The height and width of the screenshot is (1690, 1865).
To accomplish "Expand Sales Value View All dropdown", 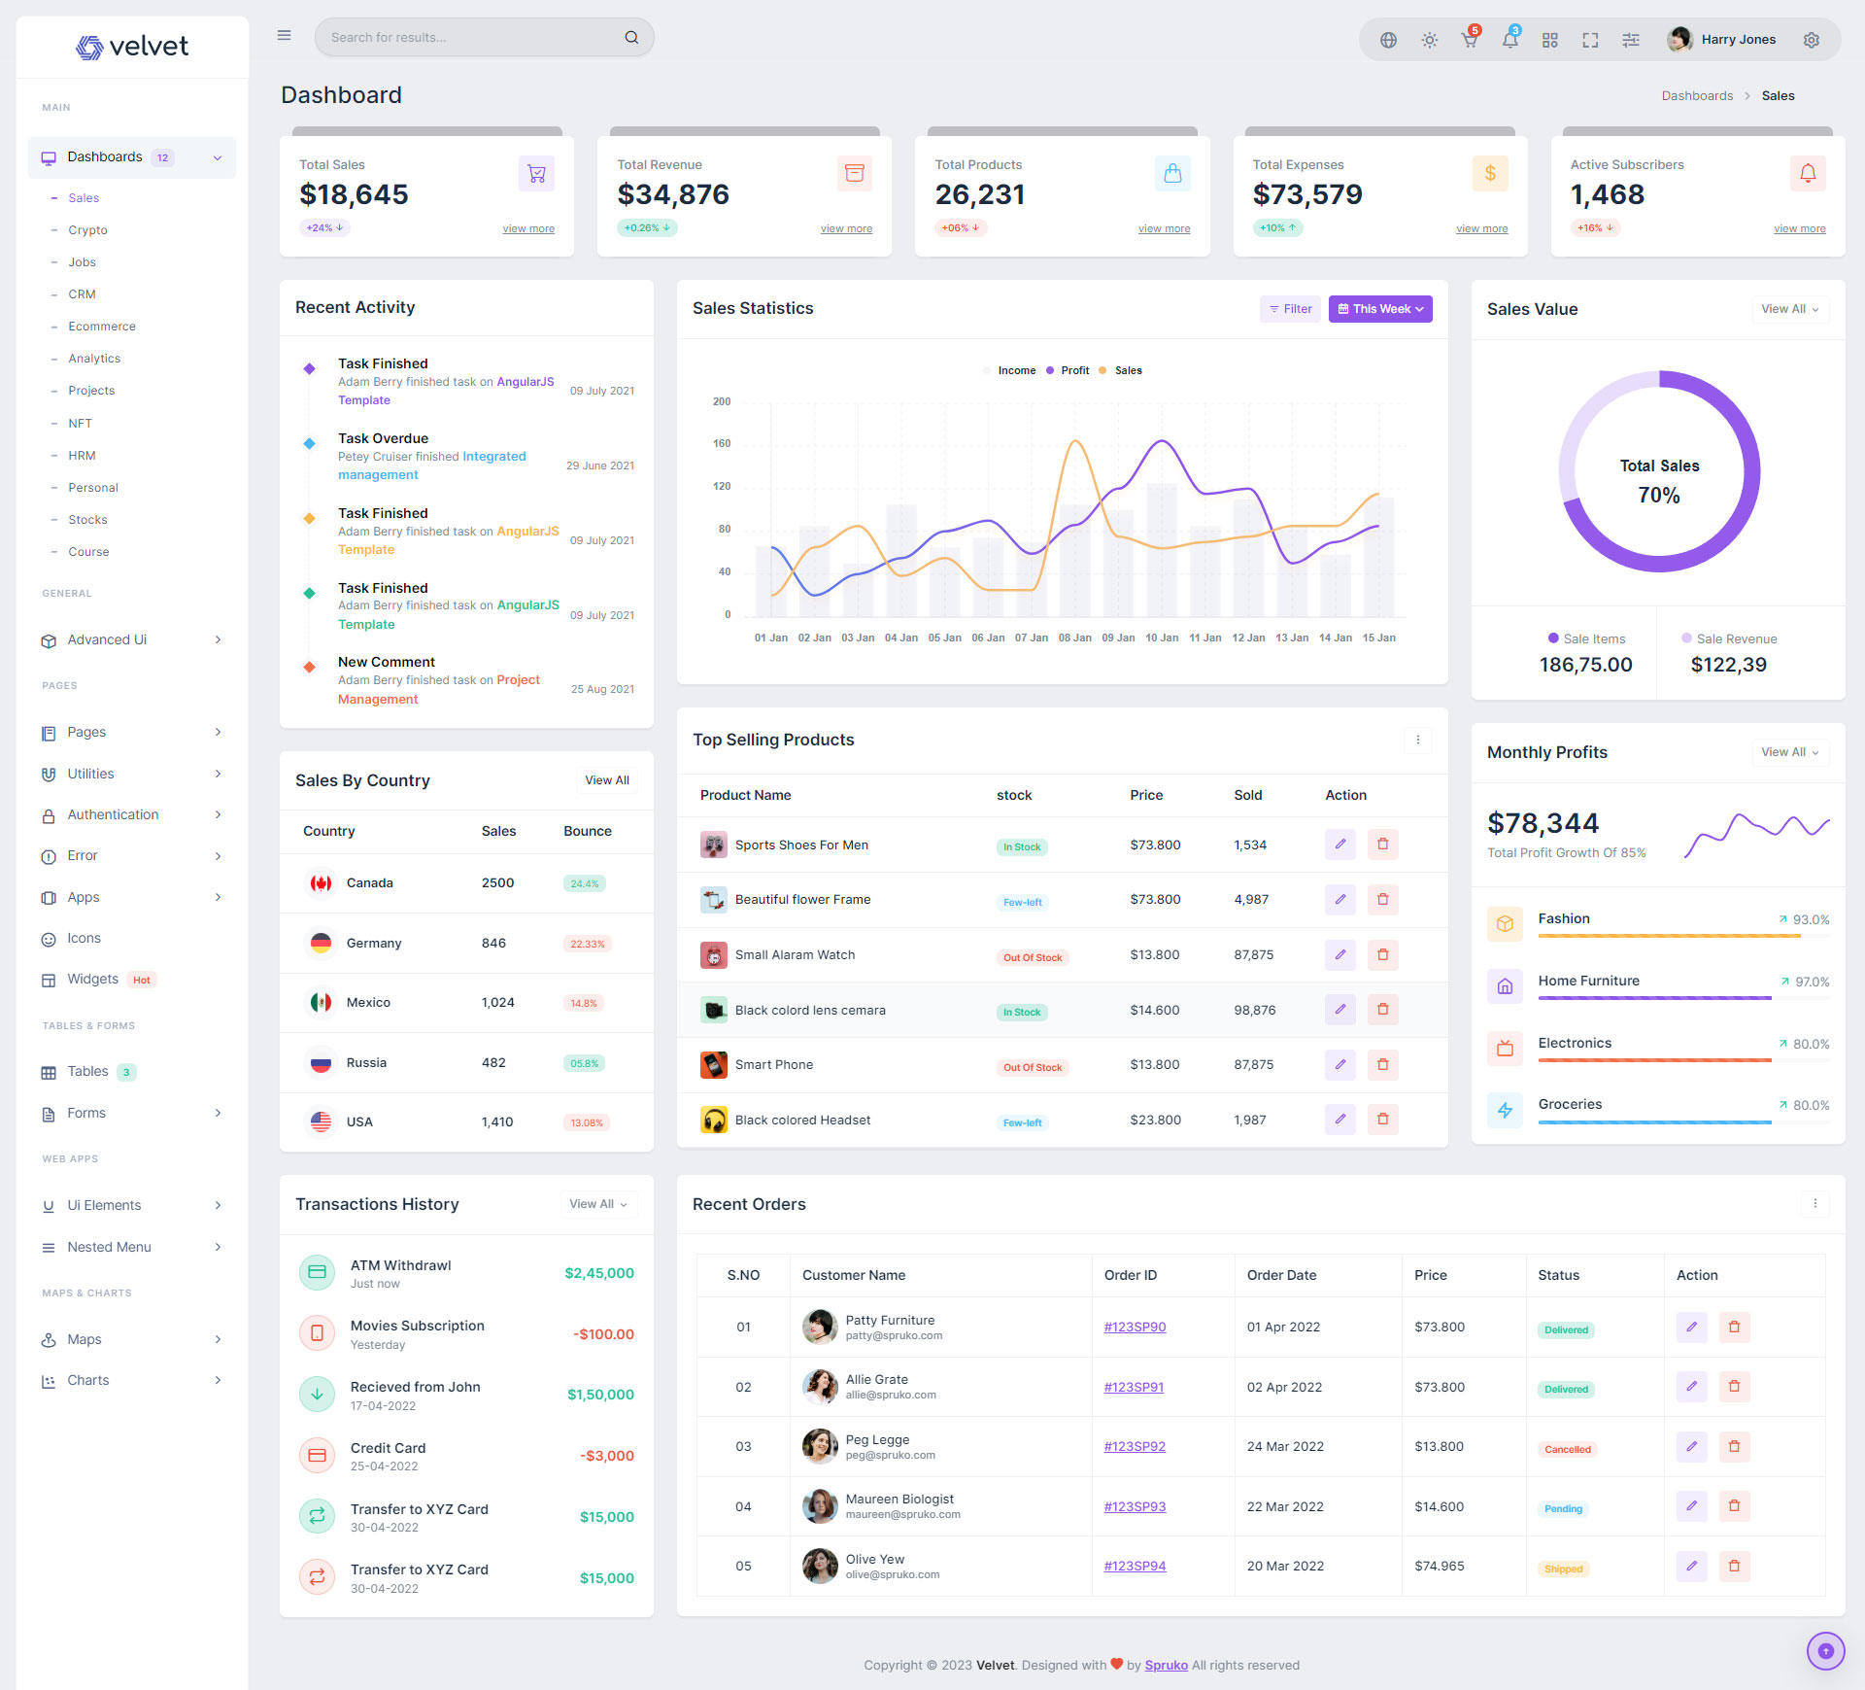I will pyautogui.click(x=1789, y=309).
